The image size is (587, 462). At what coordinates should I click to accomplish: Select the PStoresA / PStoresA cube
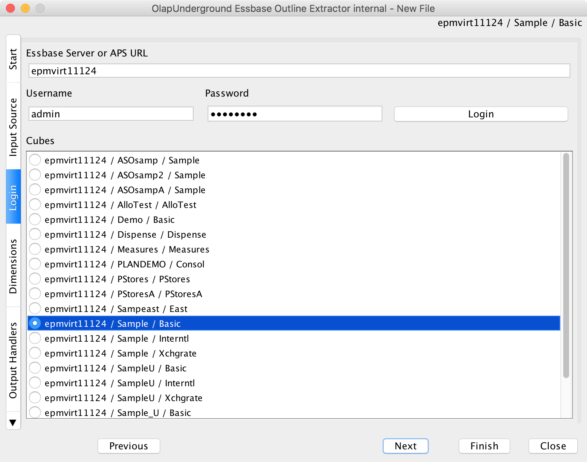pos(35,294)
